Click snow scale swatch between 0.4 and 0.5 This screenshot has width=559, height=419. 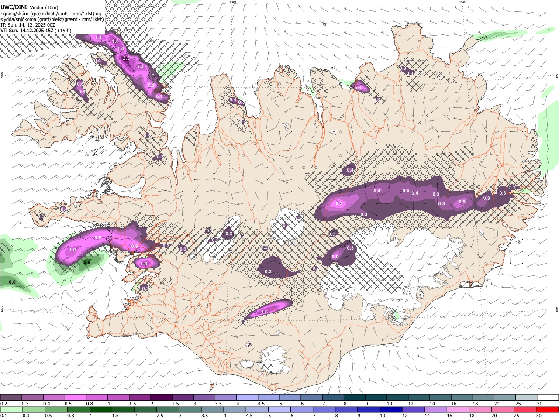point(54,397)
